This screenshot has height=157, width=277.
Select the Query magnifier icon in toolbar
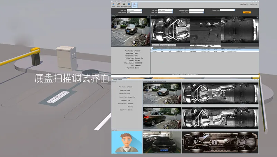coord(135,5)
